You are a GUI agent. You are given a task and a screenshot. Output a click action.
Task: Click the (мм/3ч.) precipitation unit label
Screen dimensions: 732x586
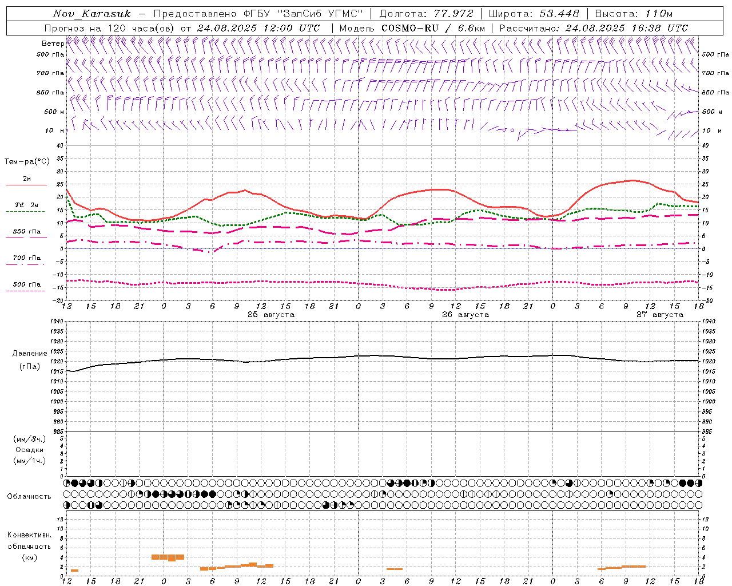point(30,439)
